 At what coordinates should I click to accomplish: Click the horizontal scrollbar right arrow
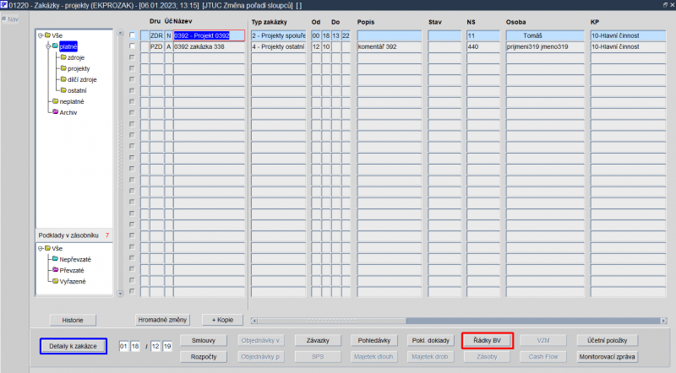pos(663,321)
